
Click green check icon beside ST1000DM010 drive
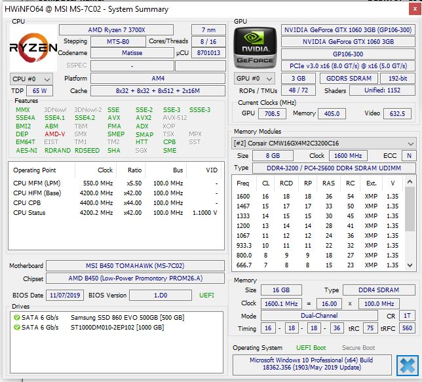click(x=16, y=328)
